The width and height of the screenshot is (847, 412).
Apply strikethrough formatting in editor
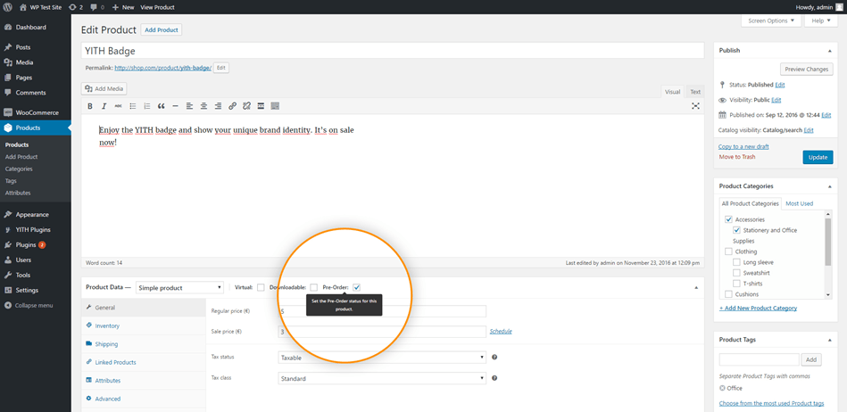click(119, 106)
